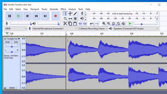Click the play-at-speed slider handle
Screen dimensions: 167x94
click(x=141, y=24)
